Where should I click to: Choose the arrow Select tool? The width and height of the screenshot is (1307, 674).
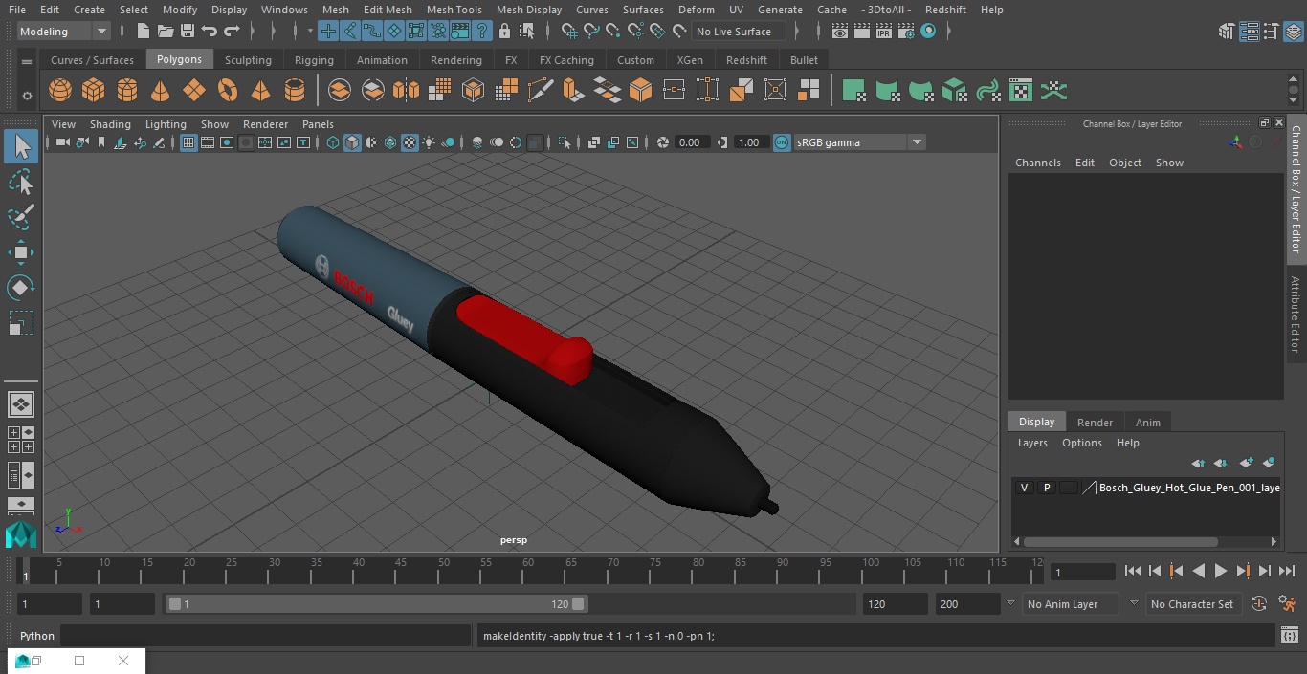pyautogui.click(x=20, y=146)
